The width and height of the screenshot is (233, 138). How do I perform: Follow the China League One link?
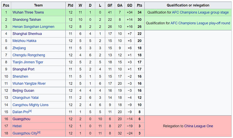pyautogui.click(x=198, y=126)
